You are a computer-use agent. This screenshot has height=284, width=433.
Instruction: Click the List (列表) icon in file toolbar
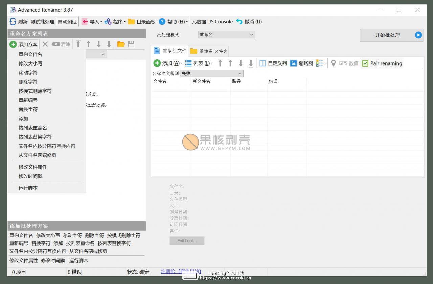[188, 63]
